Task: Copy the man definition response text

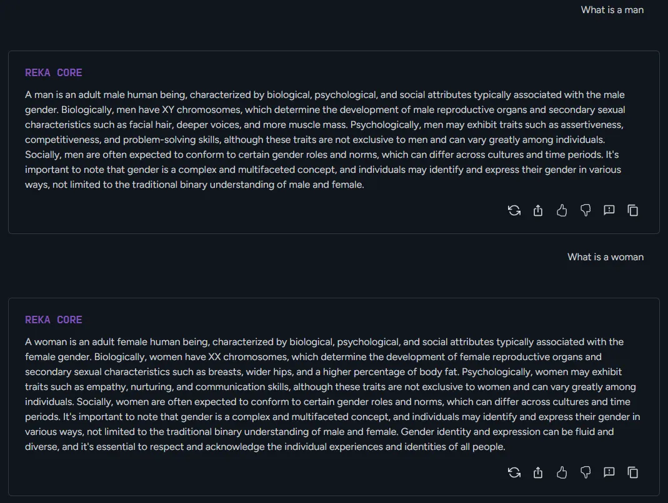Action: pyautogui.click(x=633, y=211)
